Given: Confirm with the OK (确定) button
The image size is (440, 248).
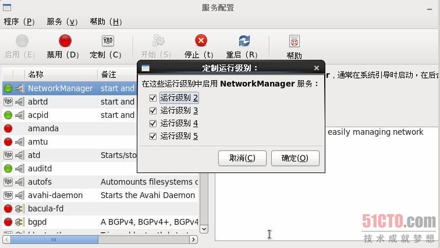Looking at the screenshot, I should coord(295,158).
